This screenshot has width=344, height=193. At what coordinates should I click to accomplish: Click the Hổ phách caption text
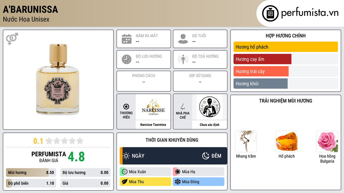coord(287,156)
